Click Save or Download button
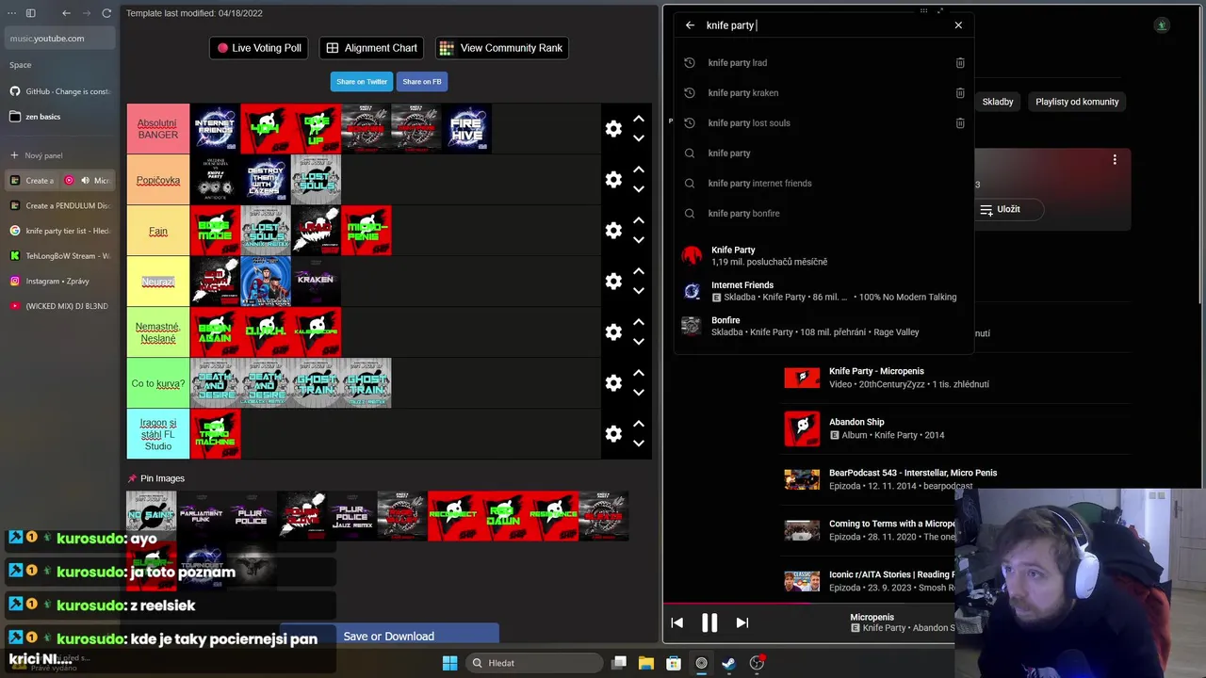 (x=389, y=637)
